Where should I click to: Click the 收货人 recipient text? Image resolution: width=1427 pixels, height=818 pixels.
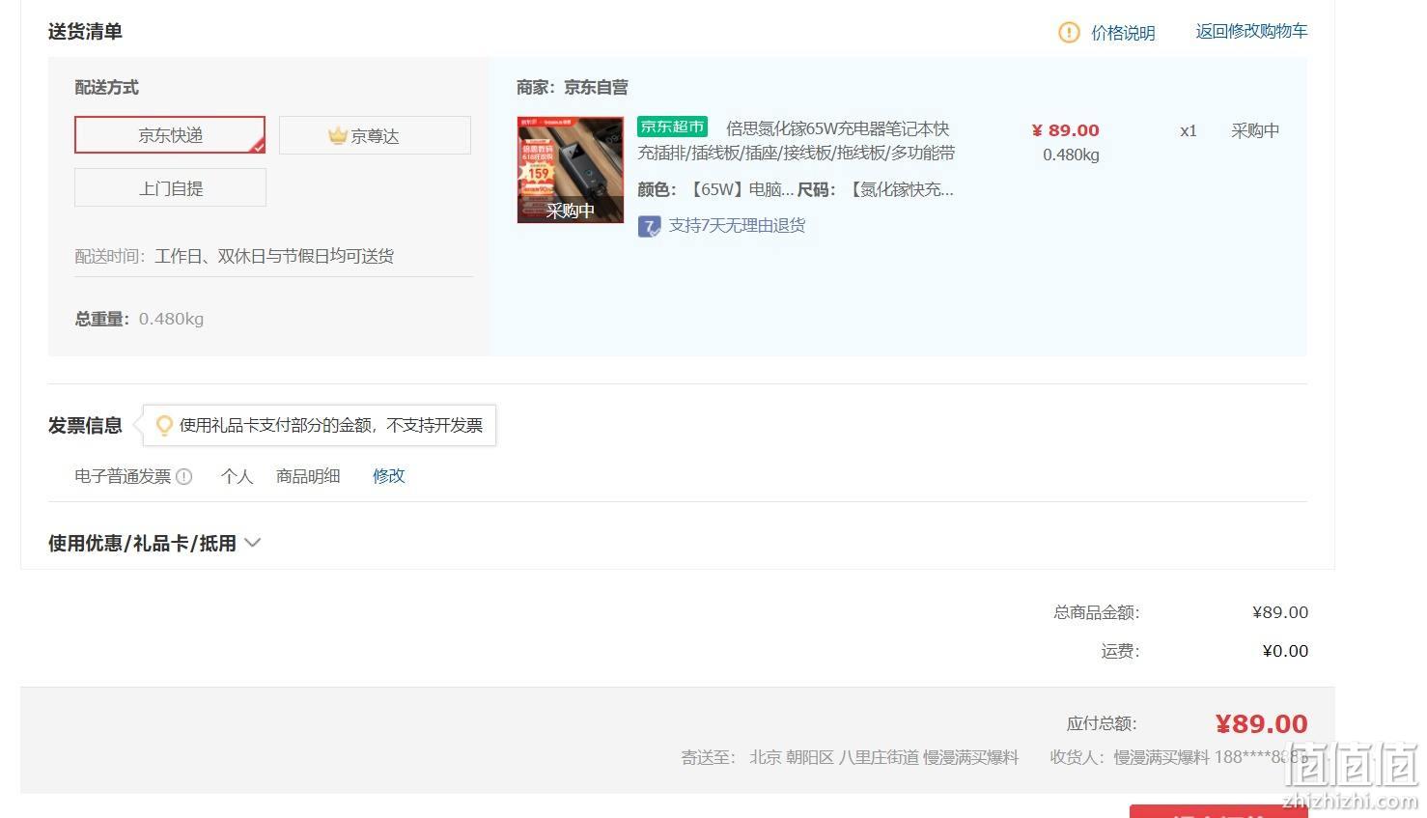pos(1178,757)
